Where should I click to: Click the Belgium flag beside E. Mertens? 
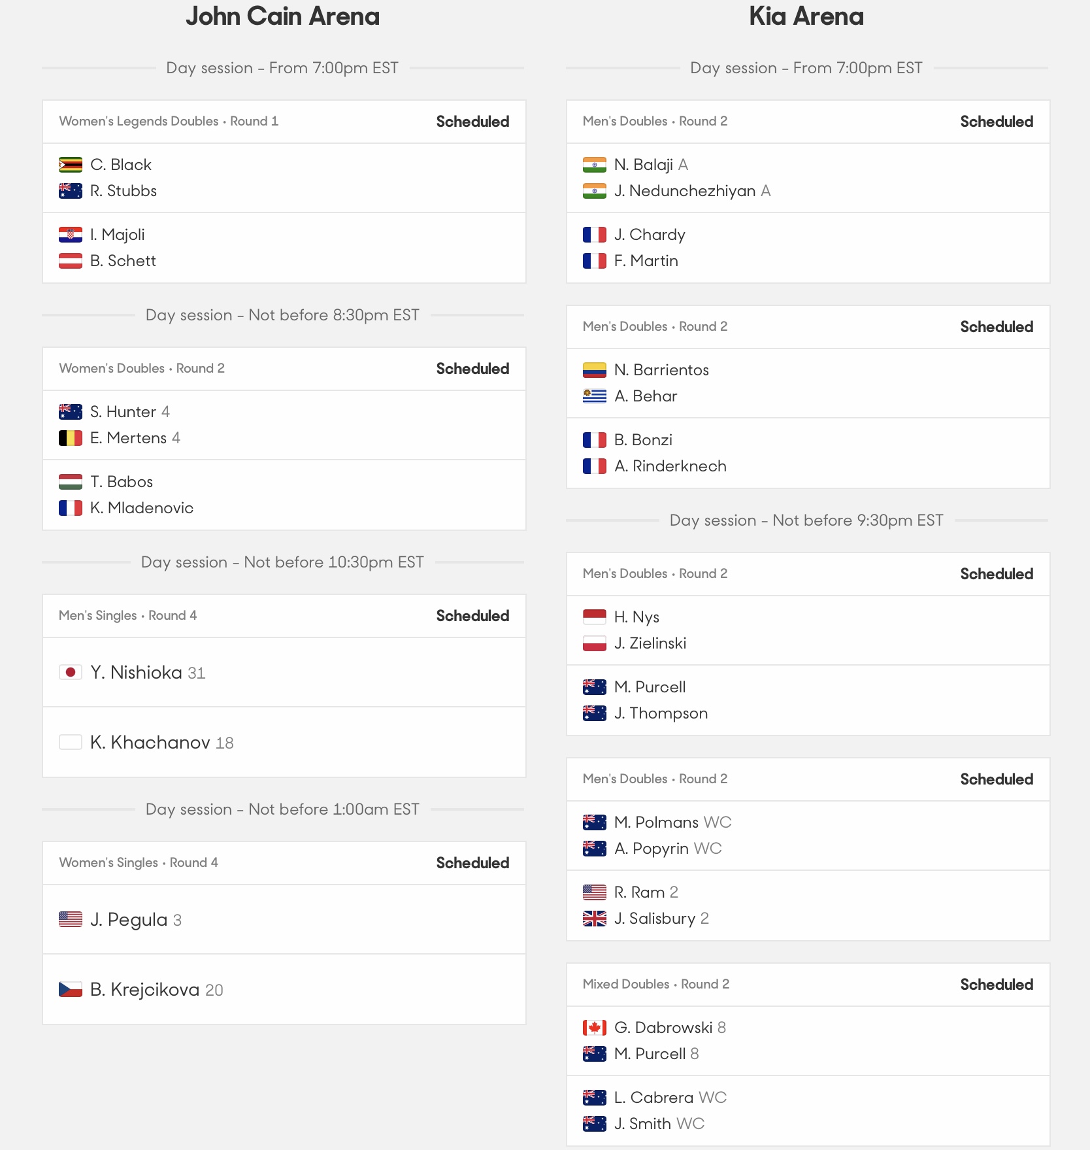(x=71, y=438)
